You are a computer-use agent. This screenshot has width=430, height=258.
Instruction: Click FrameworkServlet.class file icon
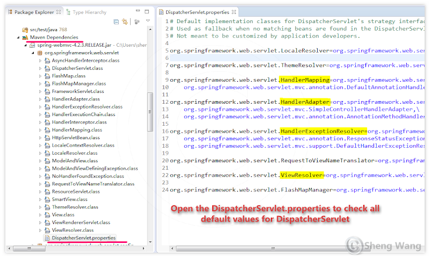click(47, 91)
